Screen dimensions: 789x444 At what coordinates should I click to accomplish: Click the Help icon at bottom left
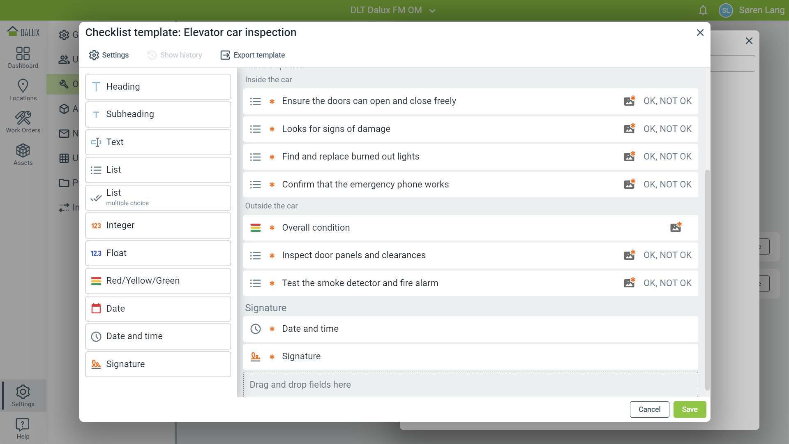tap(23, 428)
